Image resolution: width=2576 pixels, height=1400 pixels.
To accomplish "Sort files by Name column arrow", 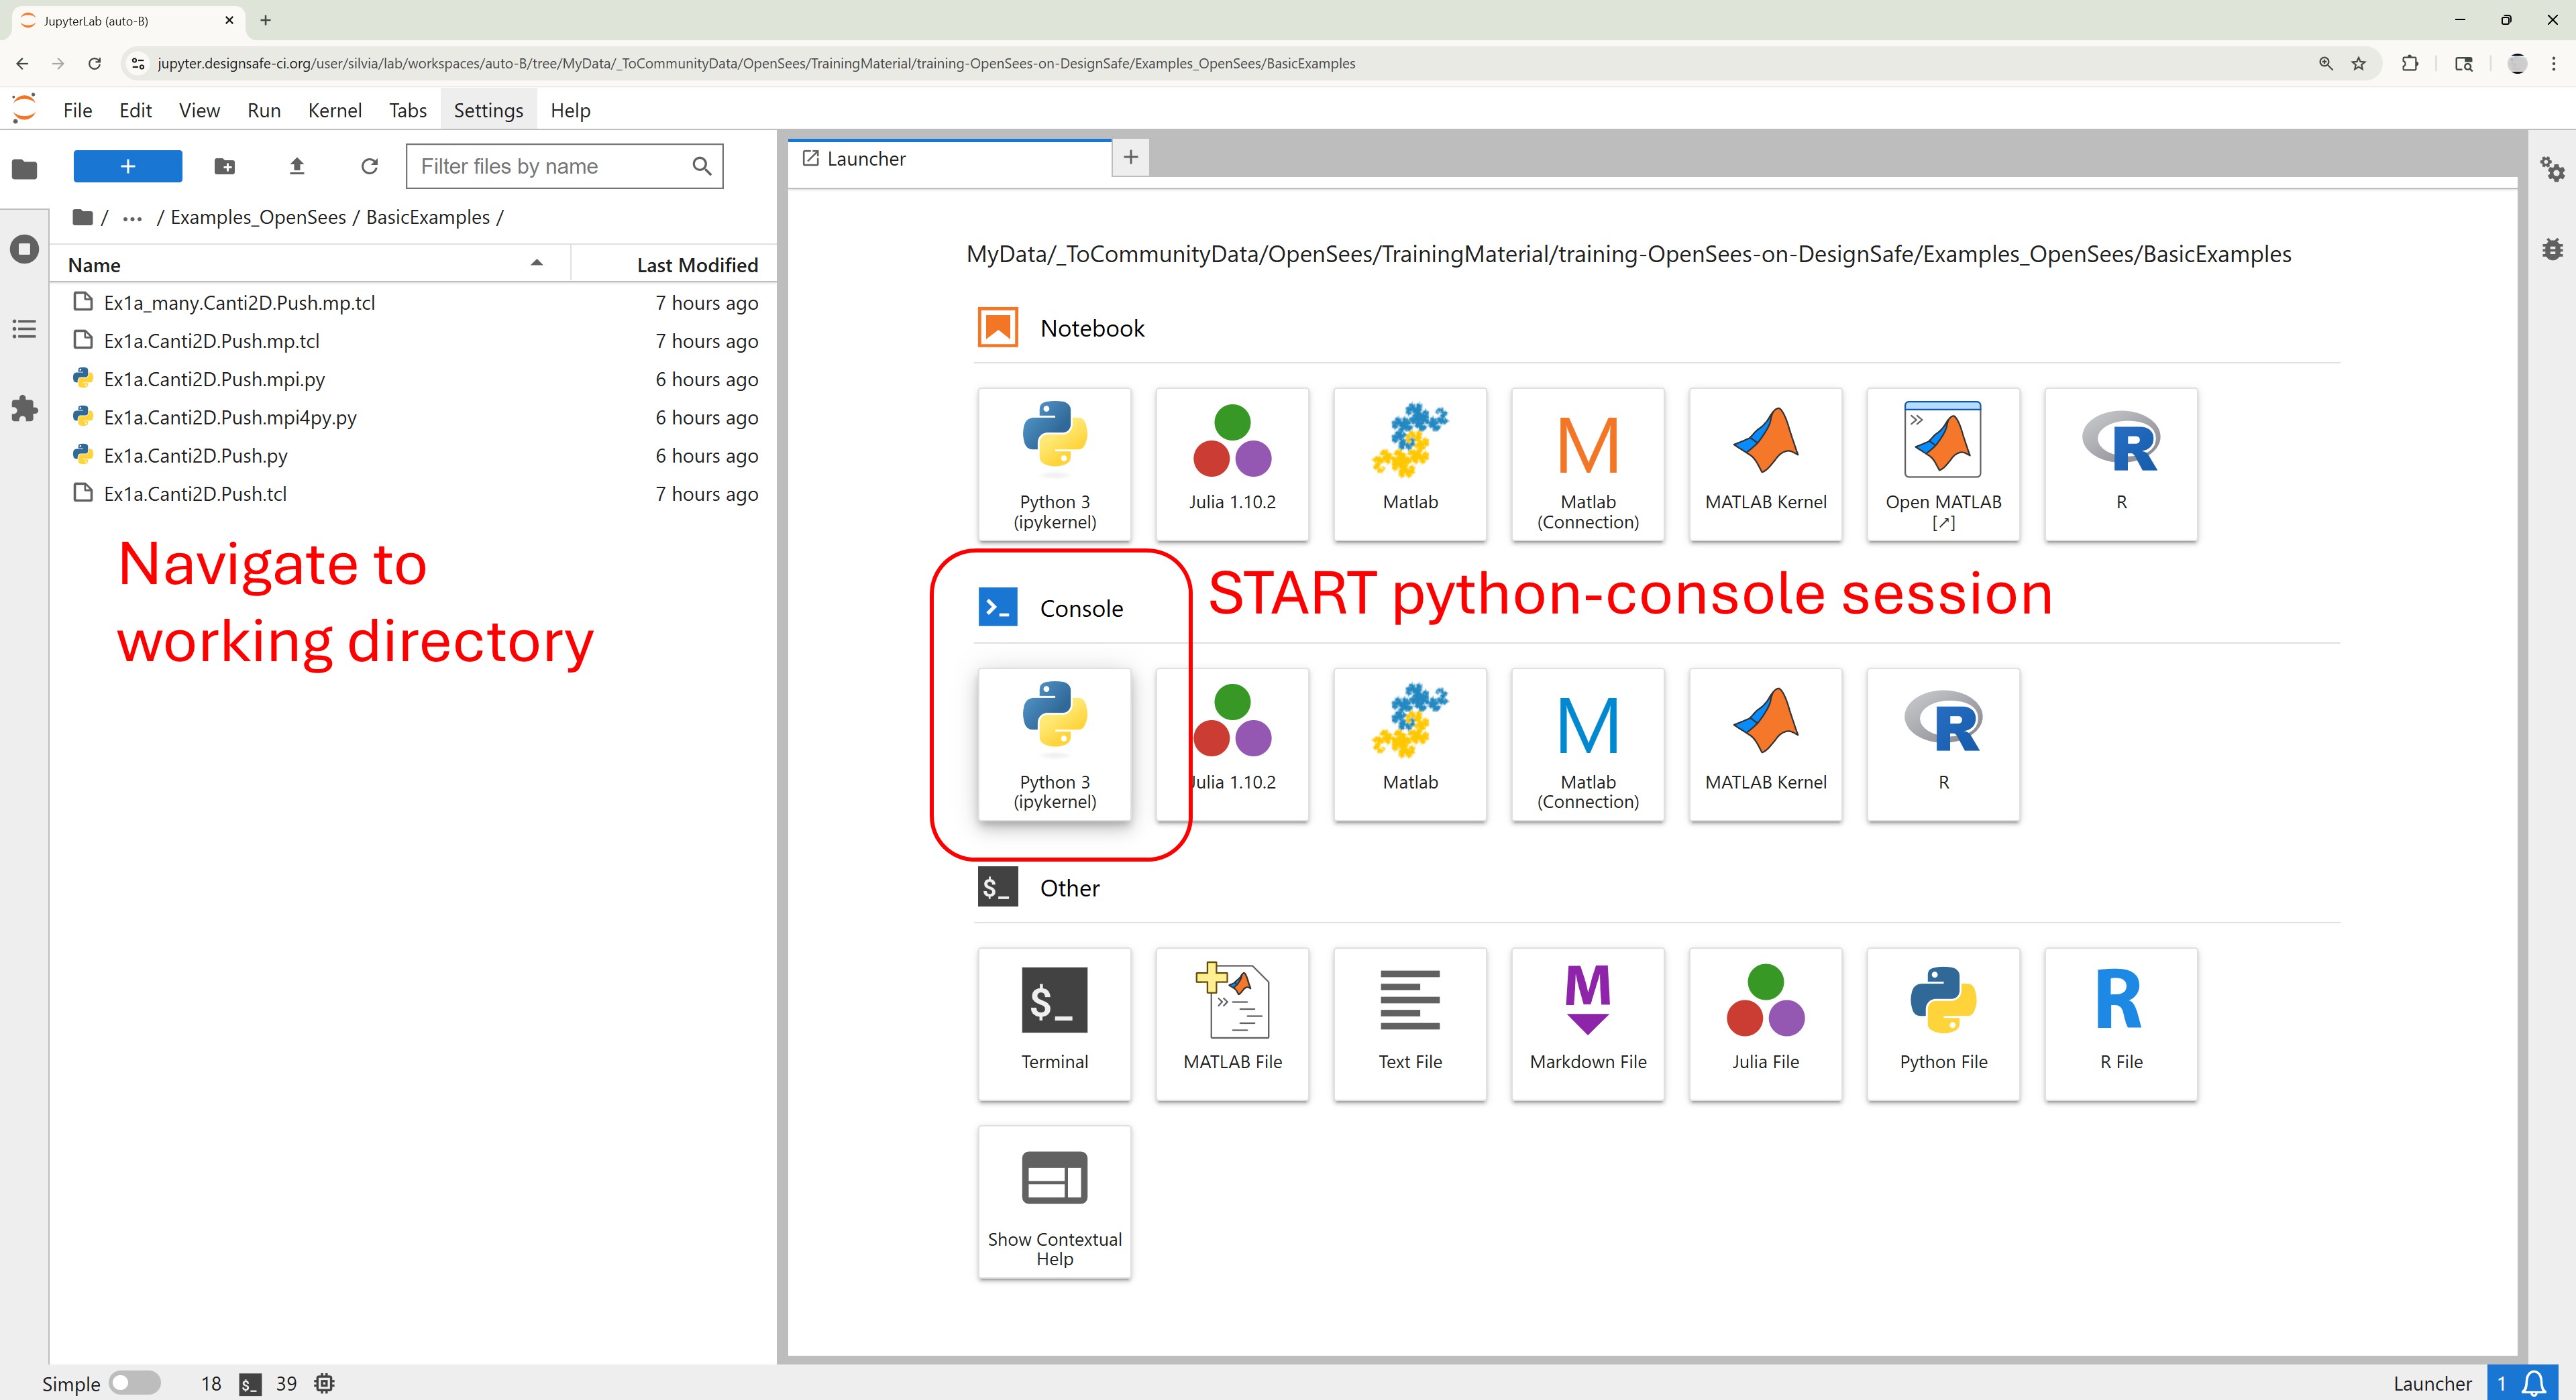I will pos(536,264).
